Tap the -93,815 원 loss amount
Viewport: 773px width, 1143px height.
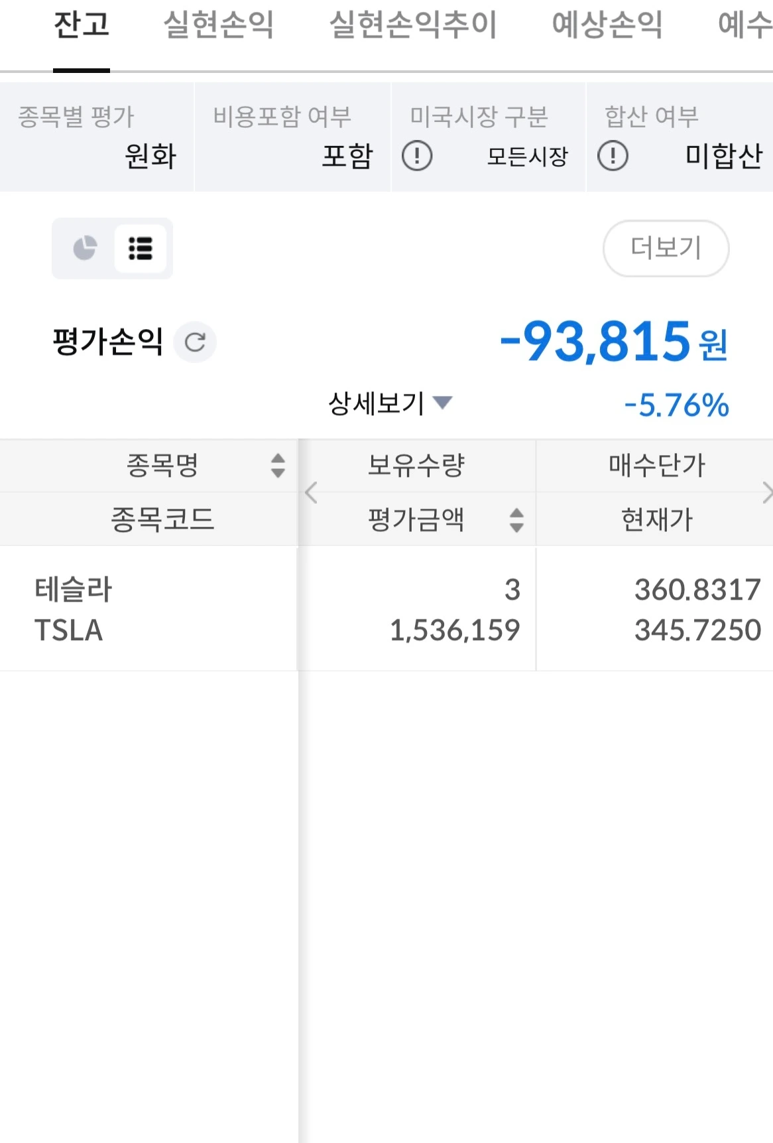click(614, 342)
